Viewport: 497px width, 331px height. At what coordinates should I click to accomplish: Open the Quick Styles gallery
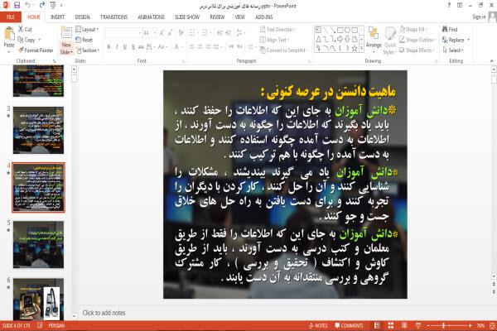[390, 41]
